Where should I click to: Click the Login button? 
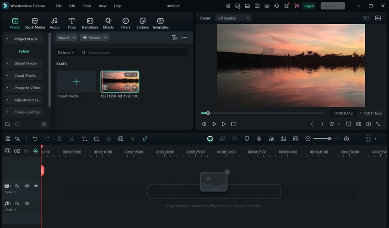309,6
